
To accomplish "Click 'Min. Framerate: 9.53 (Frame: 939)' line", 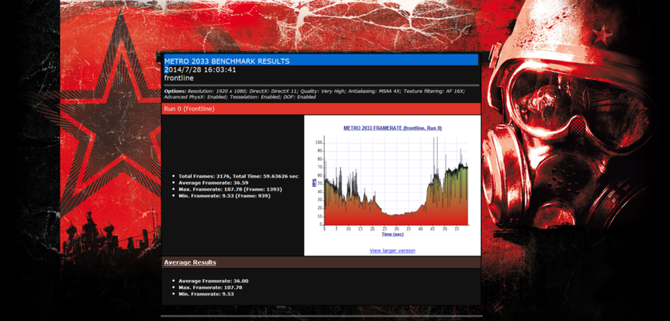I will 224,195.
